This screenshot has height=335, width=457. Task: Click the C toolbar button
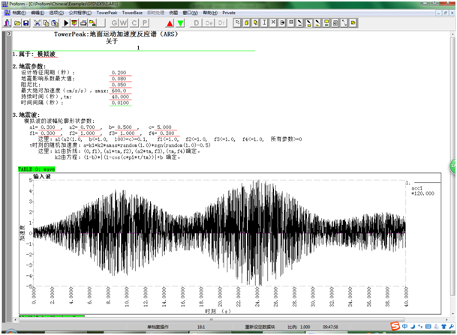(x=134, y=23)
